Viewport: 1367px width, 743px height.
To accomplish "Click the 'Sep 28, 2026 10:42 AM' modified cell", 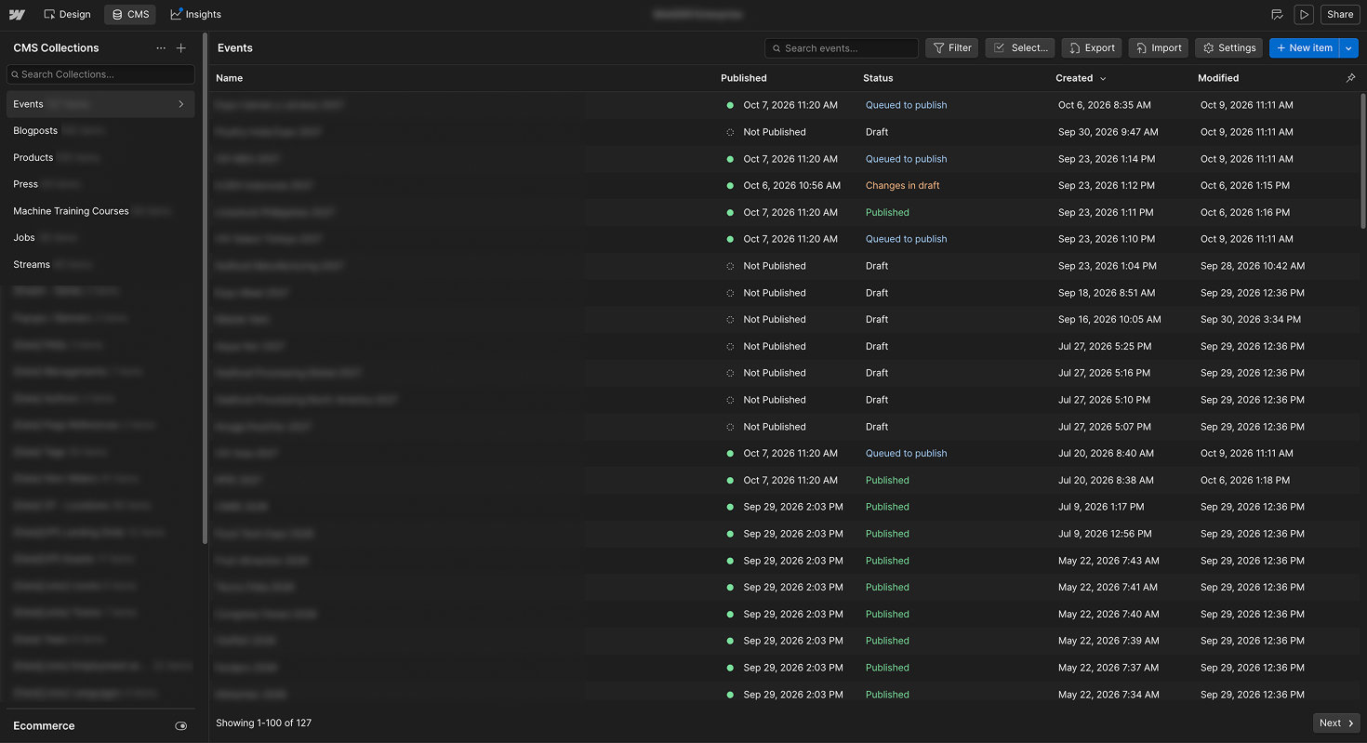I will coord(1253,266).
